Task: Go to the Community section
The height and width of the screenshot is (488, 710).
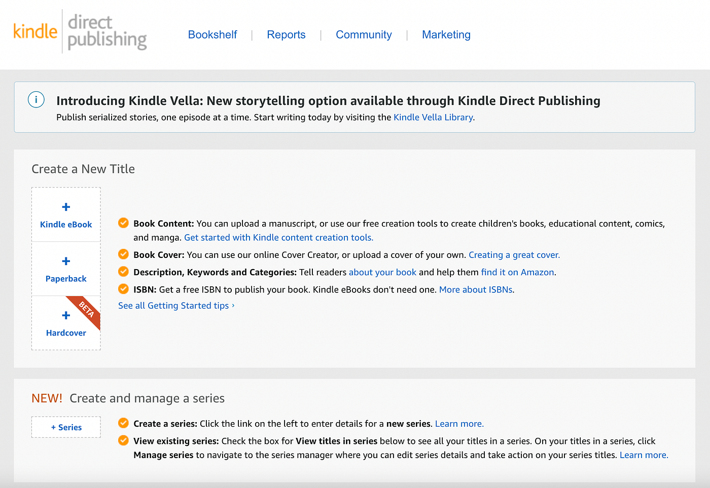Action: pyautogui.click(x=364, y=34)
